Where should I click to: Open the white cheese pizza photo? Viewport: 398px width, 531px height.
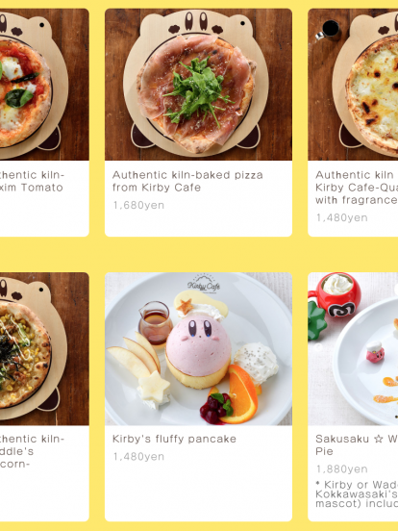tap(353, 85)
